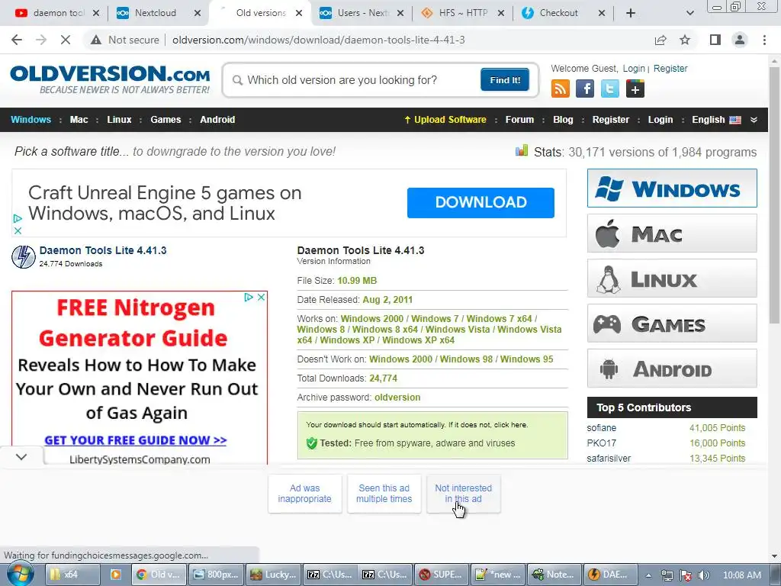Click the black plus share icon

(x=635, y=89)
